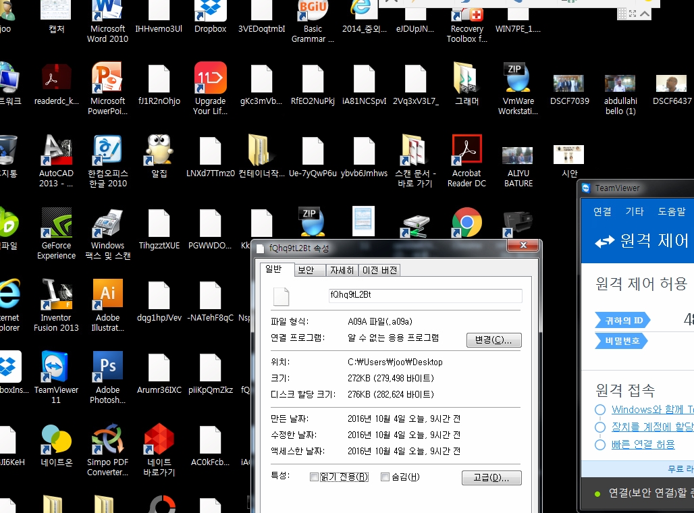The width and height of the screenshot is (694, 513).
Task: Select the fJ1R2nOhjo file icon
Action: coord(159,78)
